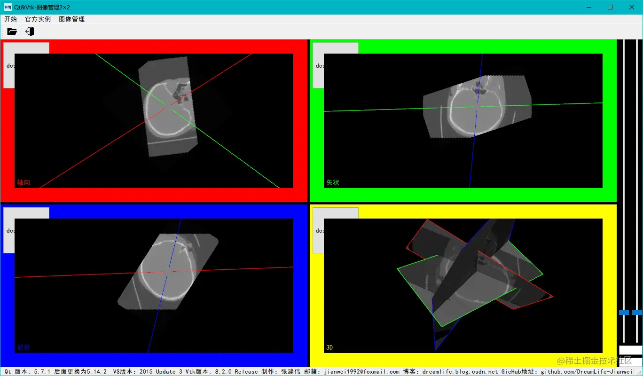The image size is (643, 376).
Task: Click the 矢状 label in the green viewport
Action: coord(332,182)
